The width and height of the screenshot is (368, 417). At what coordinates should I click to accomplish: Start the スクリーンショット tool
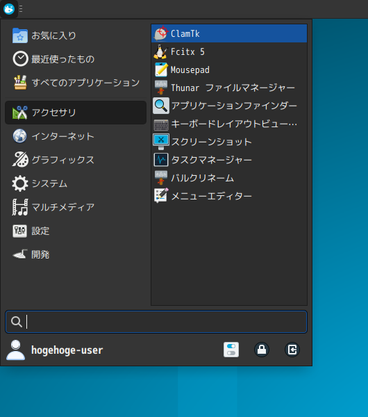(228, 142)
